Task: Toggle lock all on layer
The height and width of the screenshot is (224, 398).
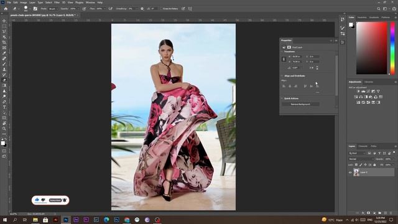Action: coord(374,165)
